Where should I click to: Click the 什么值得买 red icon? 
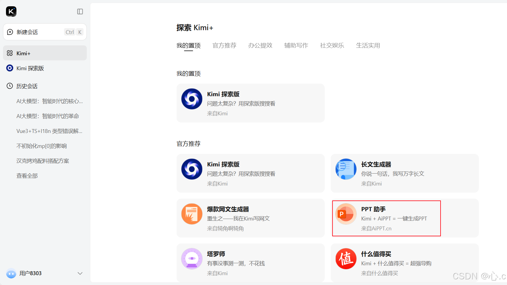click(x=346, y=259)
